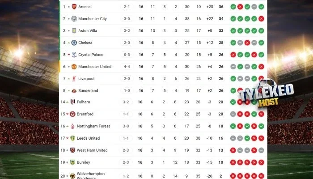Click the Wolverhampton Wanderers crest
The height and width of the screenshot is (179, 313).
pos(74,175)
